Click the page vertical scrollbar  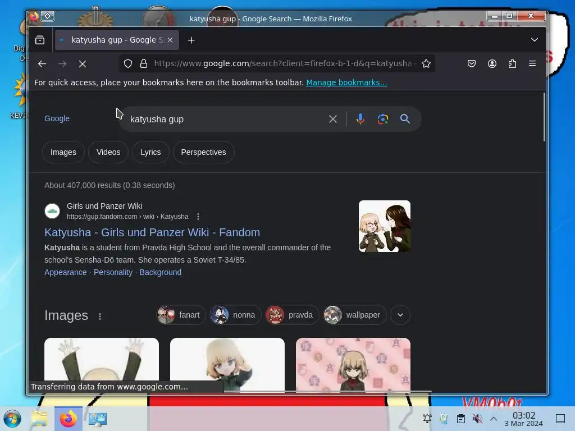[x=544, y=117]
